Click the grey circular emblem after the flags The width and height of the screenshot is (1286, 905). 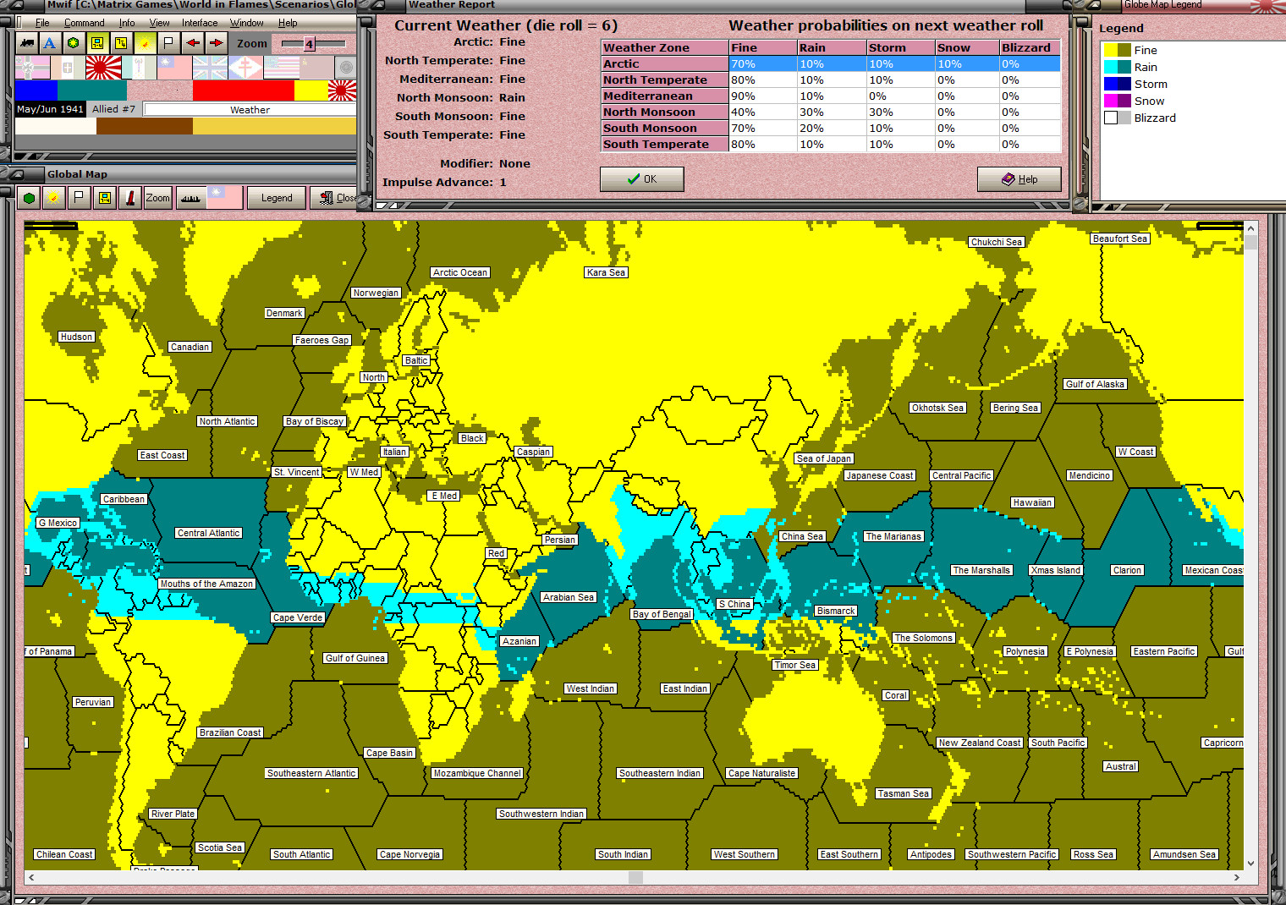pos(345,68)
